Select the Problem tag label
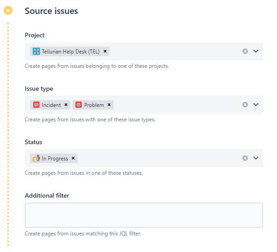The image size is (277, 252). coord(94,105)
